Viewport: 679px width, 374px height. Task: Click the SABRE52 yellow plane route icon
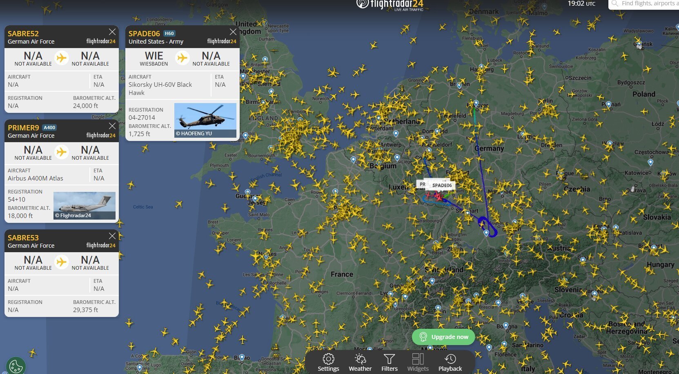(62, 58)
